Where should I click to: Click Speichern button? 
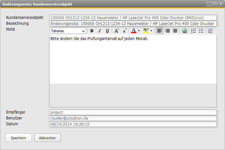click(19, 138)
